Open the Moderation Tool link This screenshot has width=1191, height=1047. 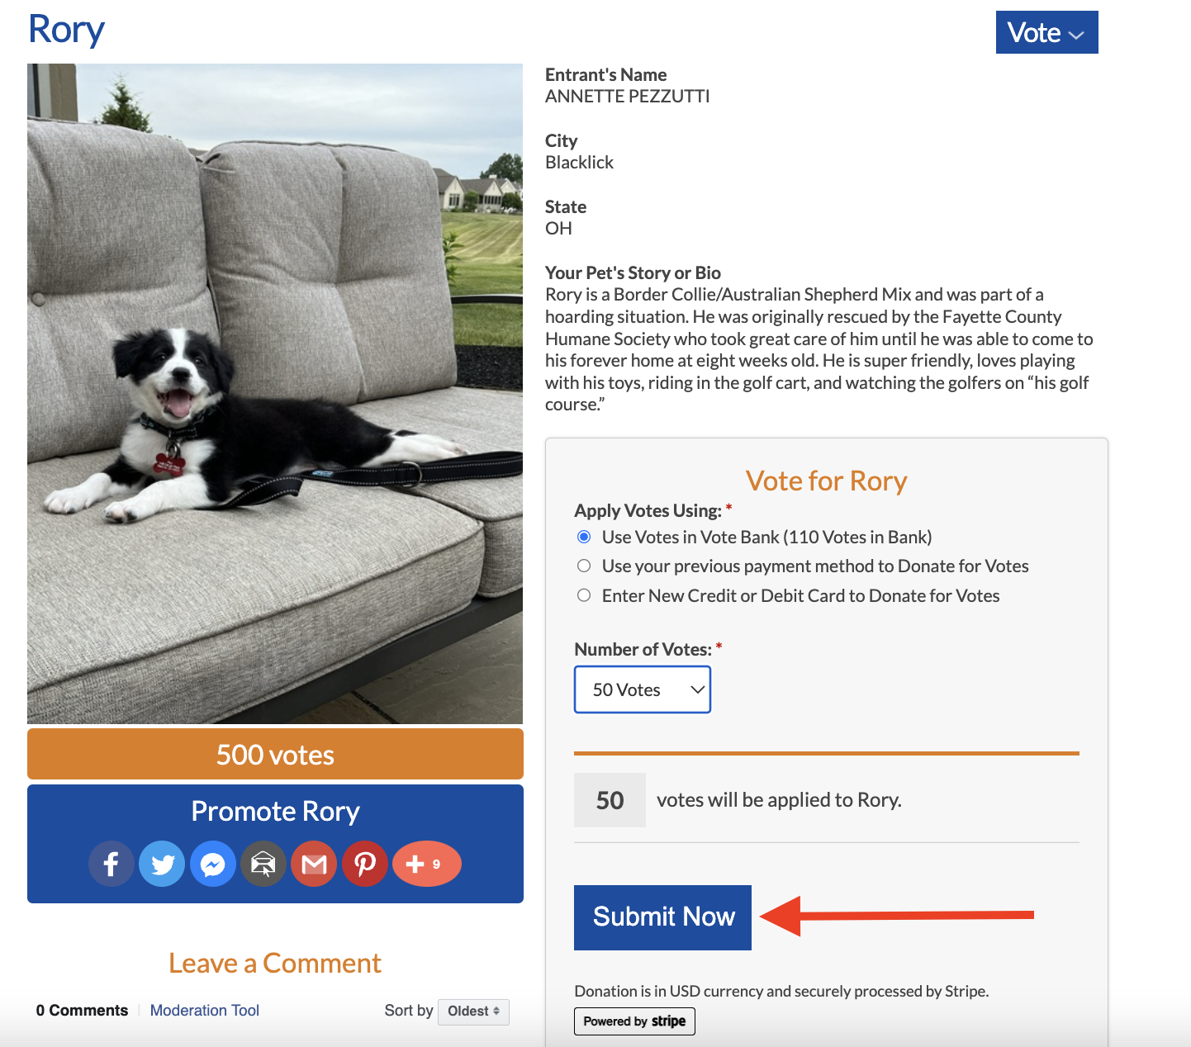pyautogui.click(x=205, y=1011)
